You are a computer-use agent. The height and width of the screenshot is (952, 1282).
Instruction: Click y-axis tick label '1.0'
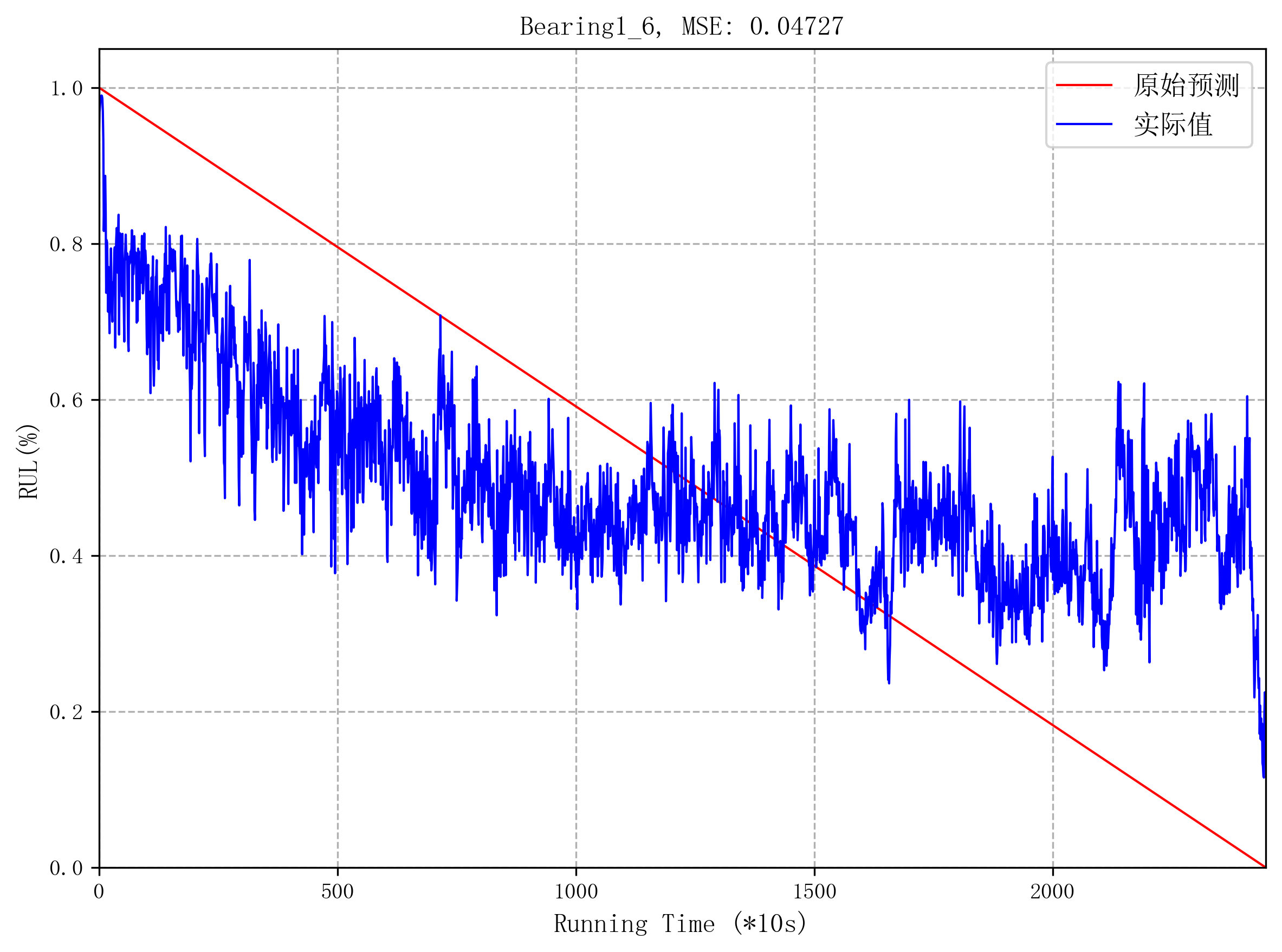tap(66, 89)
